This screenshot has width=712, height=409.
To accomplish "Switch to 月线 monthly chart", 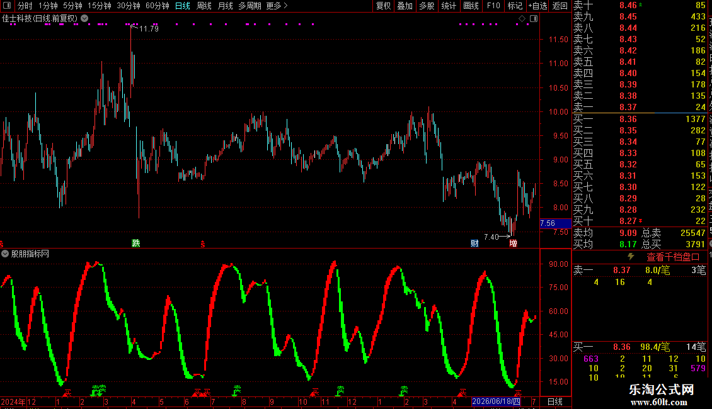I will (x=225, y=6).
